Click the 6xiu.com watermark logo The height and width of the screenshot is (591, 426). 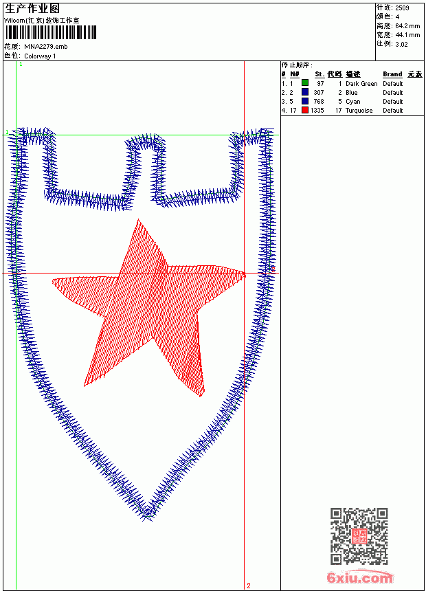pyautogui.click(x=359, y=577)
